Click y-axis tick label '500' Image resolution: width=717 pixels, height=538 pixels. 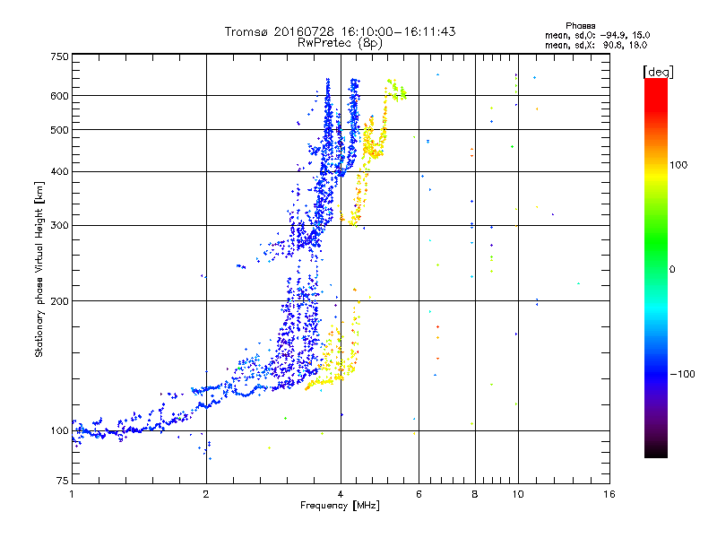point(59,130)
